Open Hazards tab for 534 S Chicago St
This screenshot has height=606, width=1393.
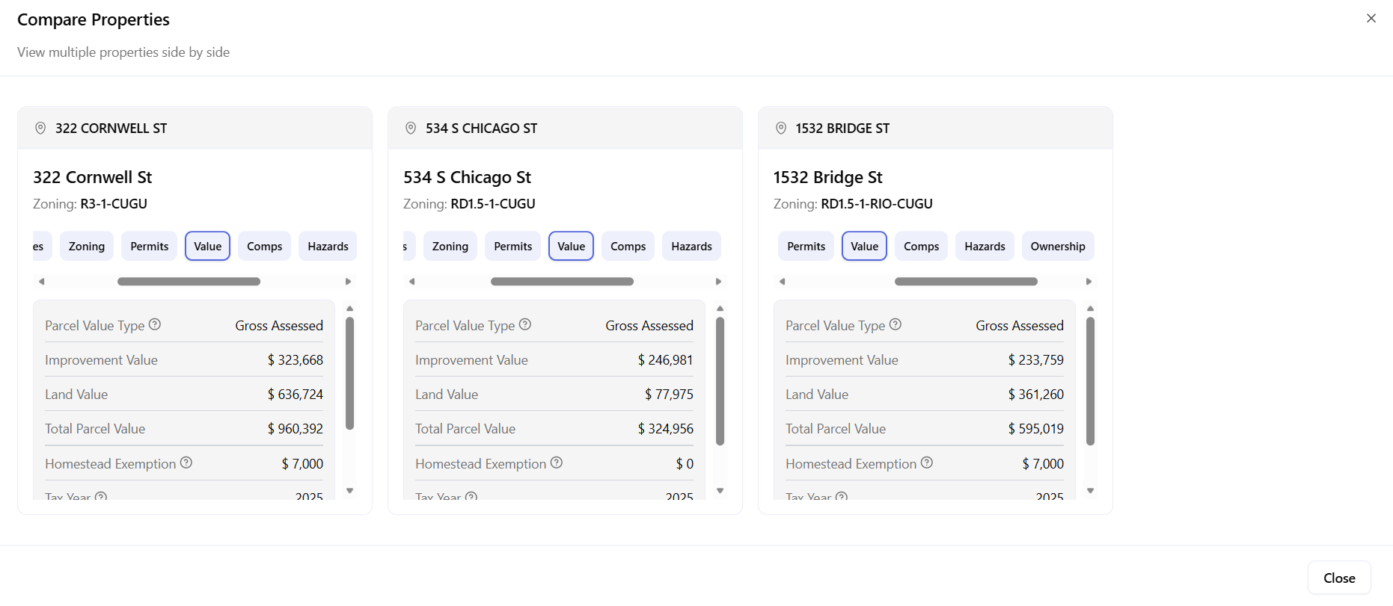click(691, 246)
